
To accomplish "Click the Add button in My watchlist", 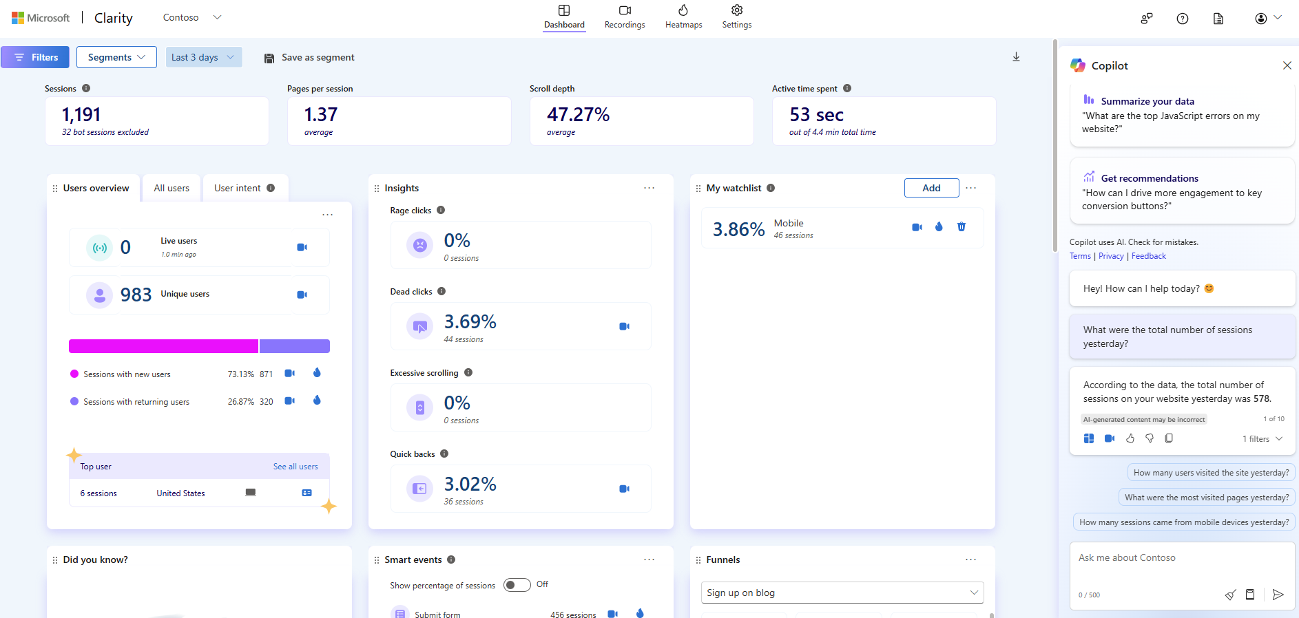I will pos(931,188).
